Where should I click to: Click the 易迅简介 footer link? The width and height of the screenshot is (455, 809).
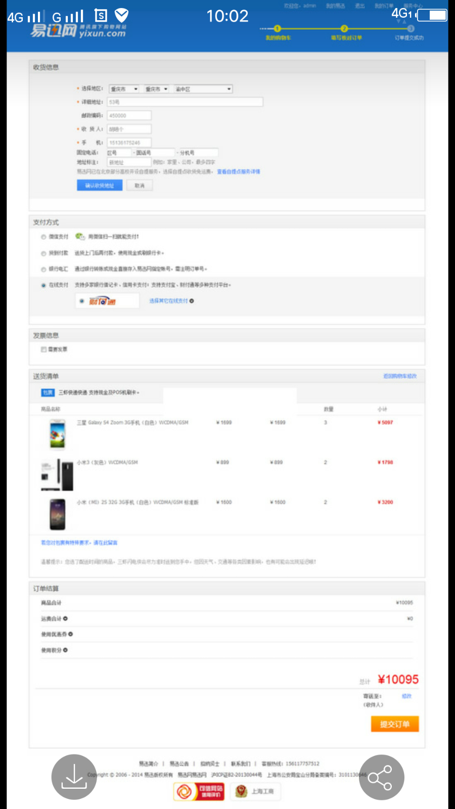(x=149, y=763)
